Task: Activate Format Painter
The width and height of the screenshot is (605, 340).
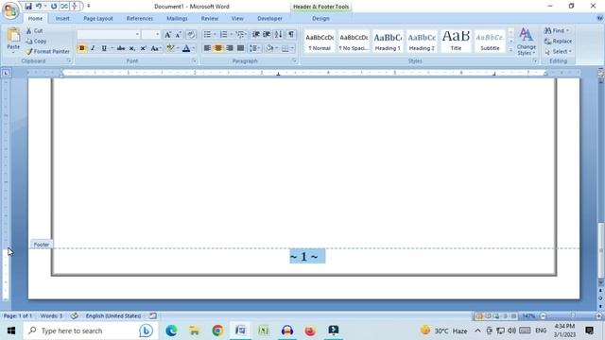Action: (x=48, y=51)
